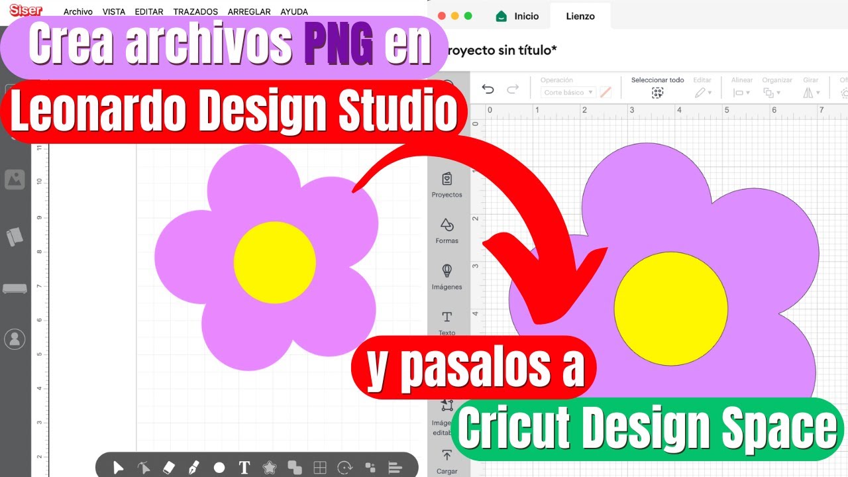
Task: Select the Text tool in Leonardo toolbar
Action: pos(244,468)
